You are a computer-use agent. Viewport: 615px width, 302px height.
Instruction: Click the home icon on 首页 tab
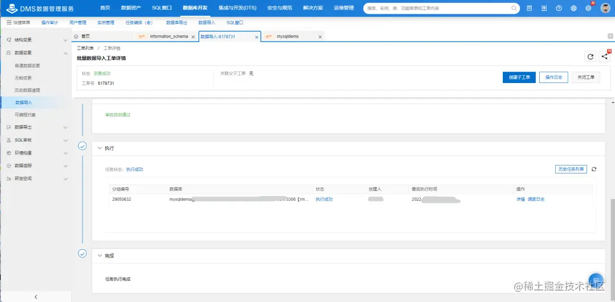(x=76, y=36)
